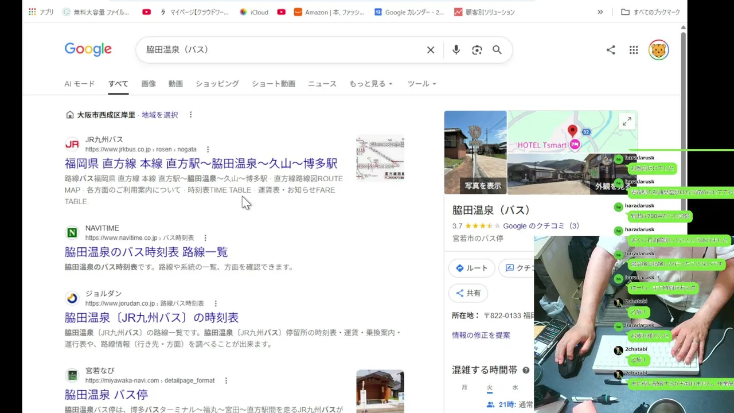Expand the ツール dropdown
Image resolution: width=734 pixels, height=413 pixels.
tap(421, 84)
